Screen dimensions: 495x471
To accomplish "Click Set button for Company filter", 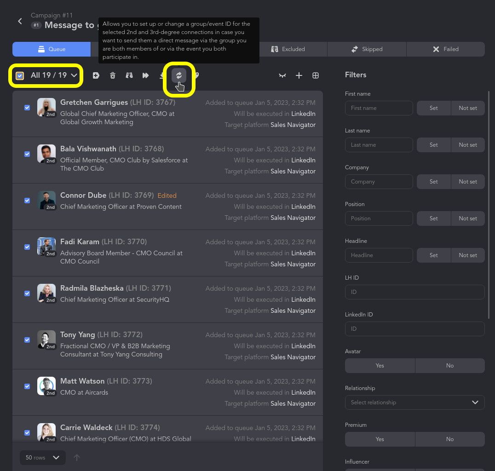I will pyautogui.click(x=433, y=182).
